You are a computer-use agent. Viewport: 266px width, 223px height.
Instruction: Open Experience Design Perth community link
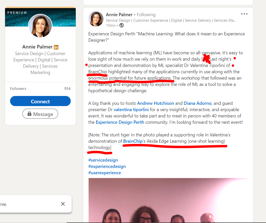pyautogui.click(x=120, y=122)
